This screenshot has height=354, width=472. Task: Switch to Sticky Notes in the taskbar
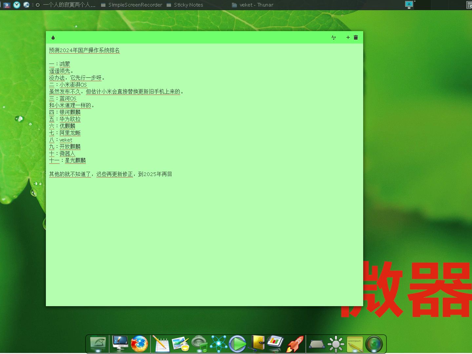(x=185, y=5)
